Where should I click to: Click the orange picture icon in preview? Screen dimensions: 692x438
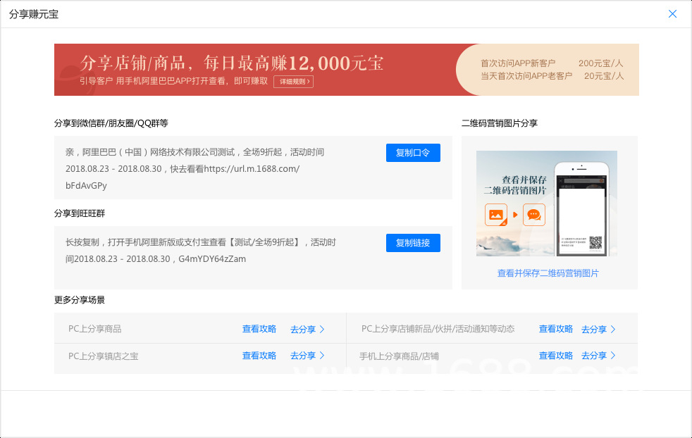(x=495, y=215)
